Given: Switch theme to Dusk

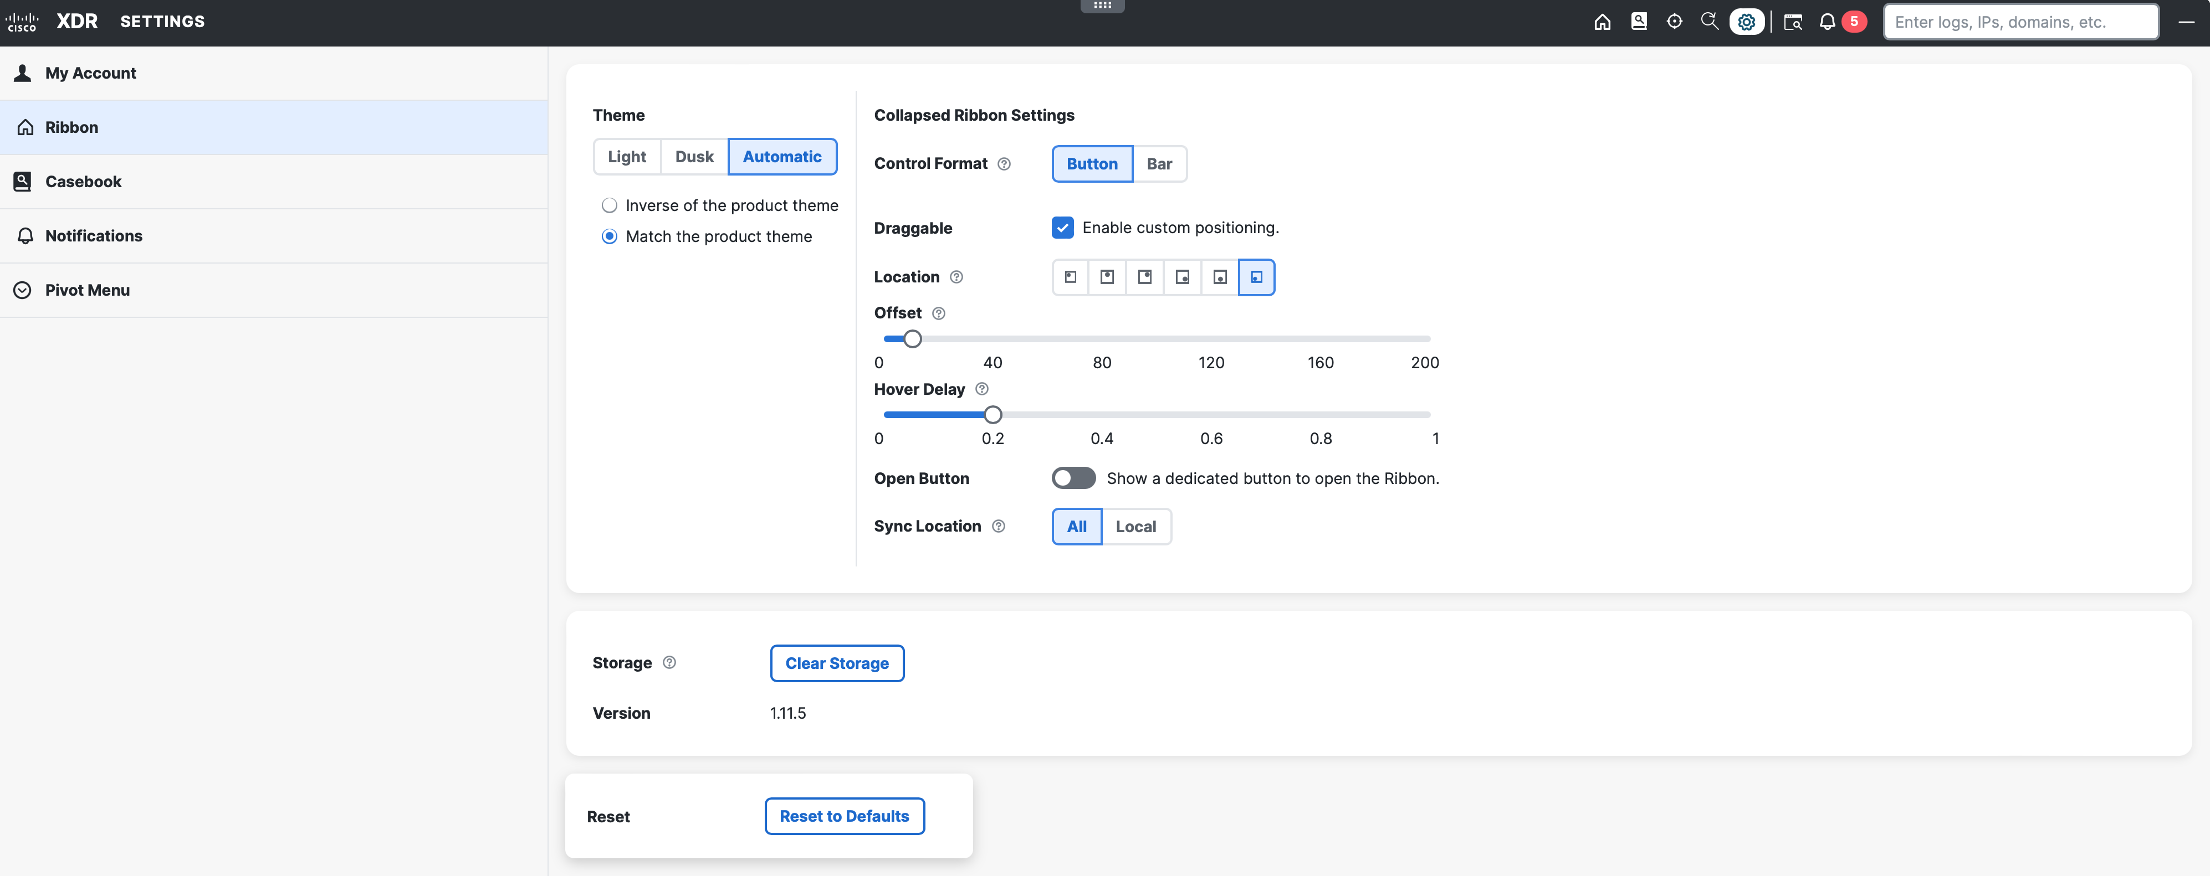Looking at the screenshot, I should pyautogui.click(x=693, y=157).
